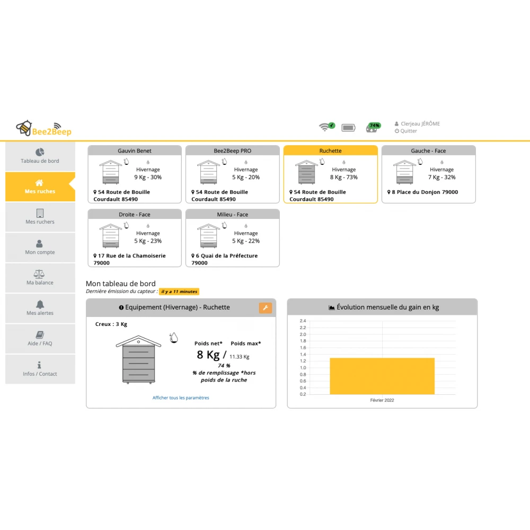Open Aide / FAQ page
The image size is (530, 530).
pyautogui.click(x=40, y=339)
